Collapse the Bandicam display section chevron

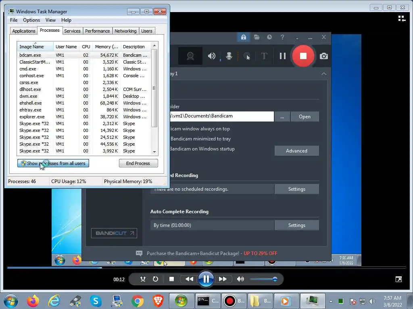[x=324, y=74]
